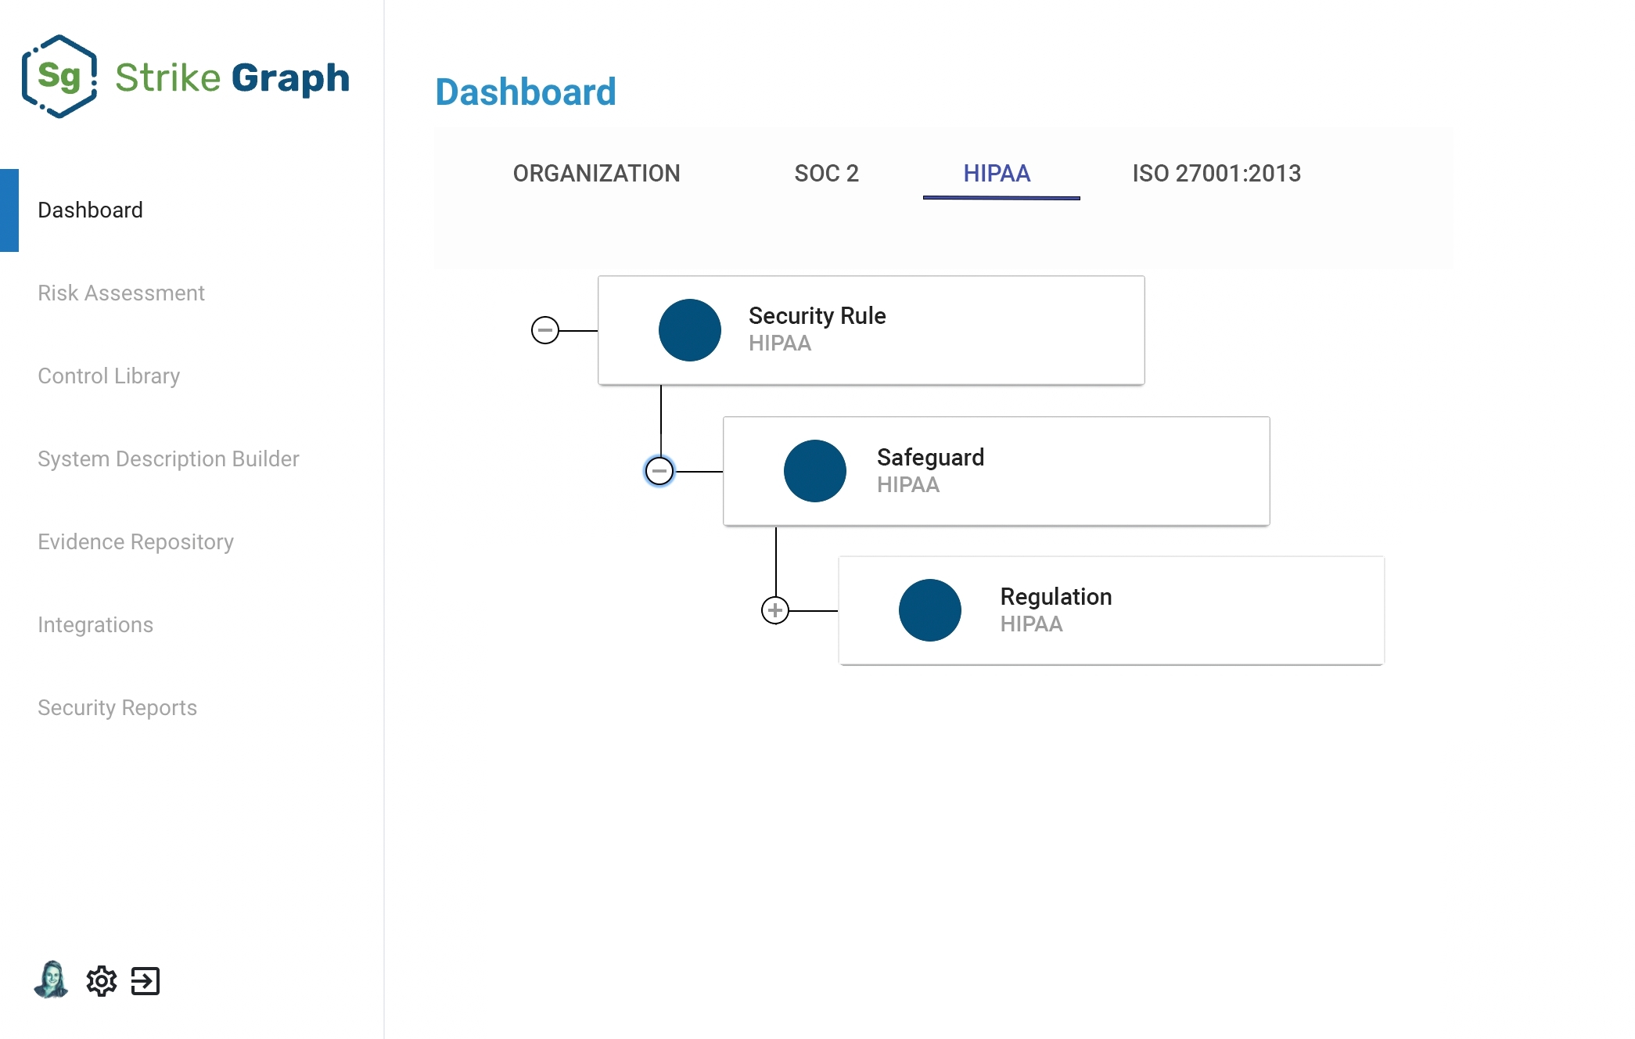The height and width of the screenshot is (1039, 1635).
Task: Open the Control Library
Action: (109, 376)
